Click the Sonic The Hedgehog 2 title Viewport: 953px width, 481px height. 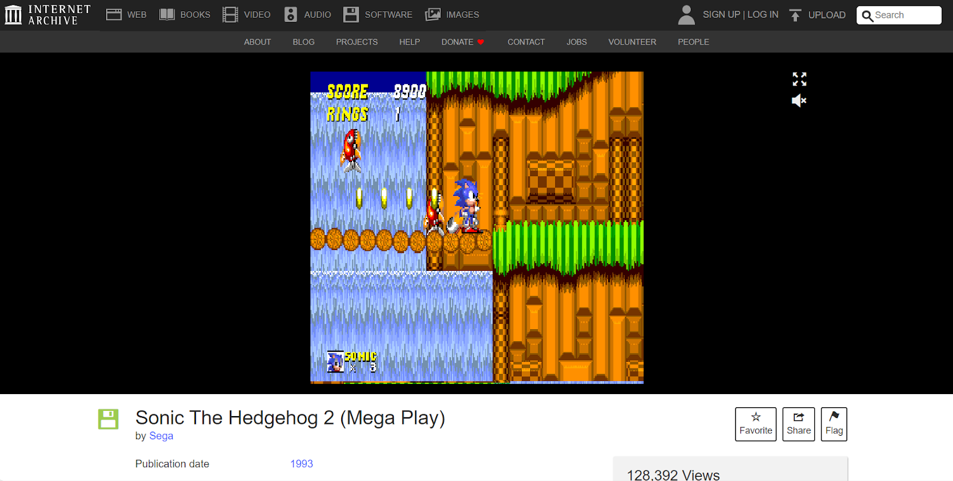point(290,418)
